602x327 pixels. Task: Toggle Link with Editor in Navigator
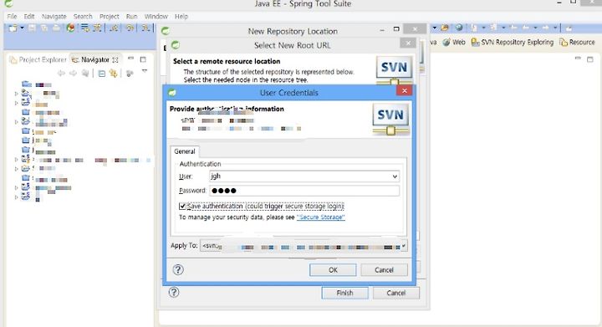[113, 73]
